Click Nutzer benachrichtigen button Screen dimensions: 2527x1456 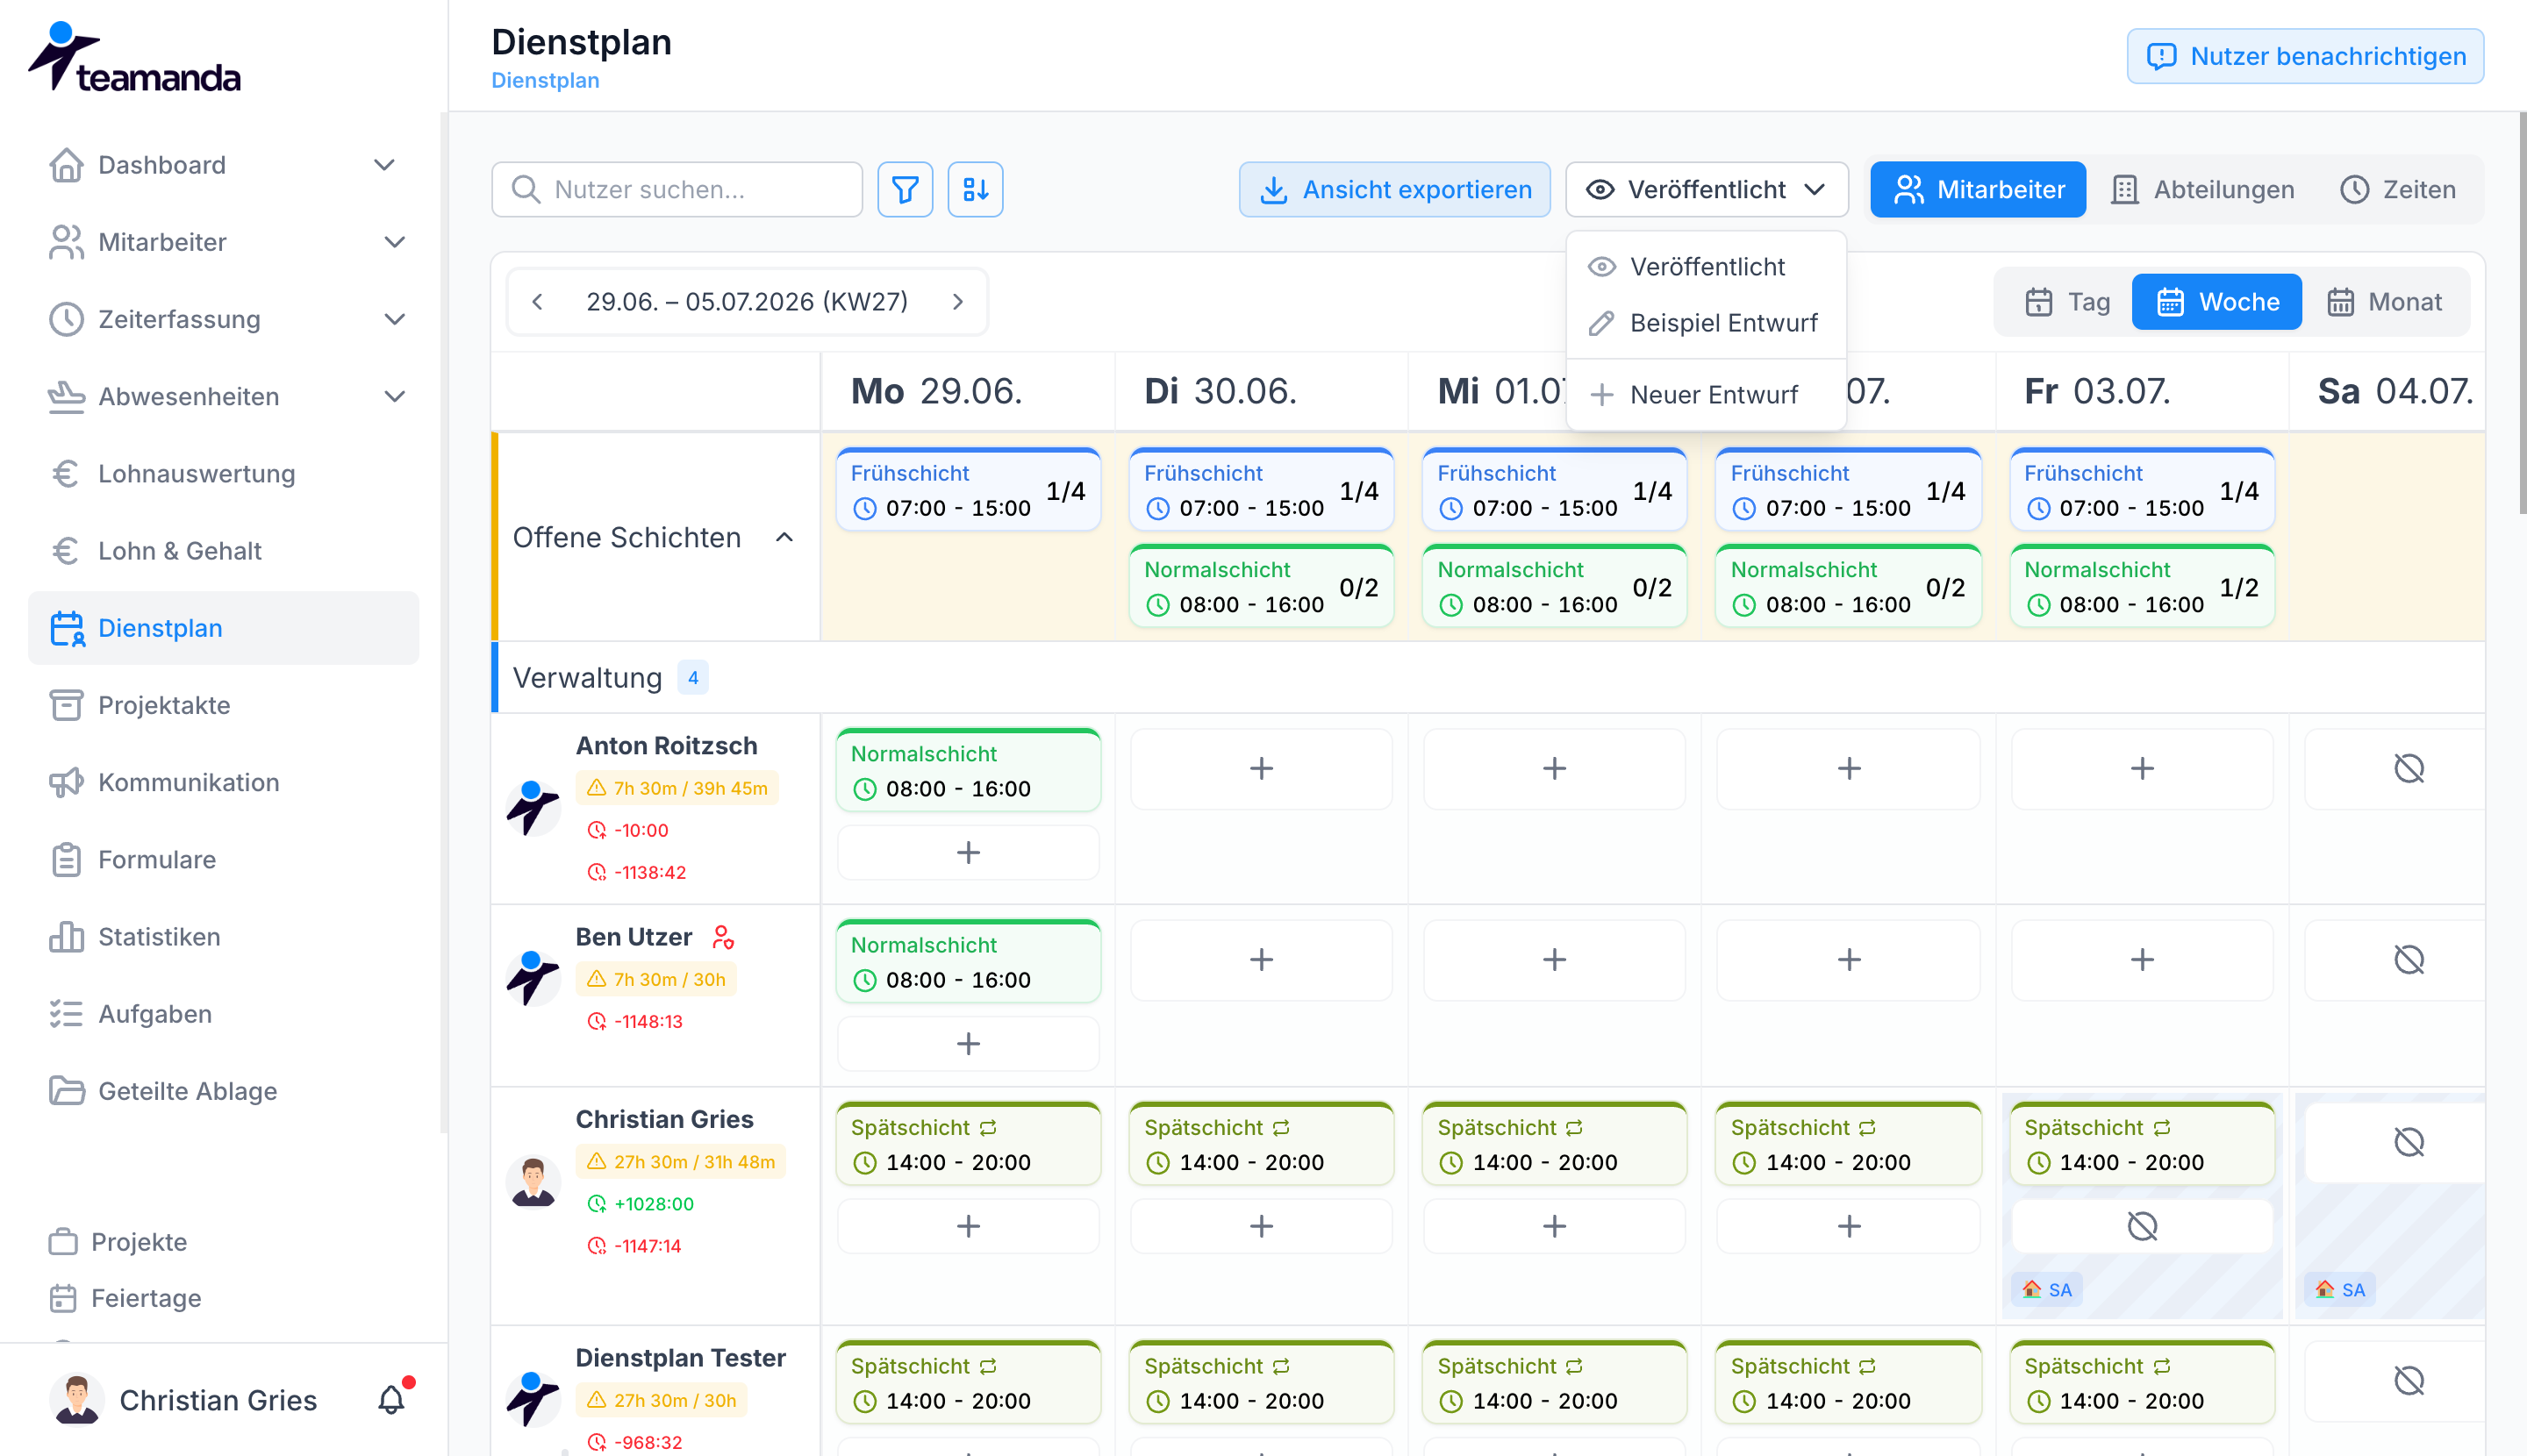point(2305,56)
